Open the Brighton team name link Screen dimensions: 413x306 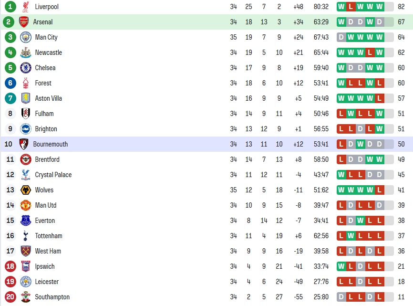pos(46,129)
